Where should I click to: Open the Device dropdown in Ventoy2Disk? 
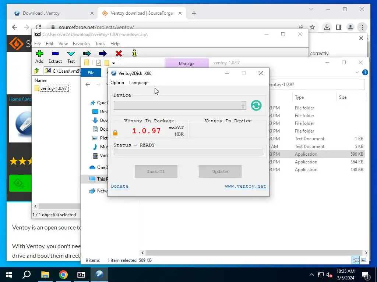pos(180,105)
